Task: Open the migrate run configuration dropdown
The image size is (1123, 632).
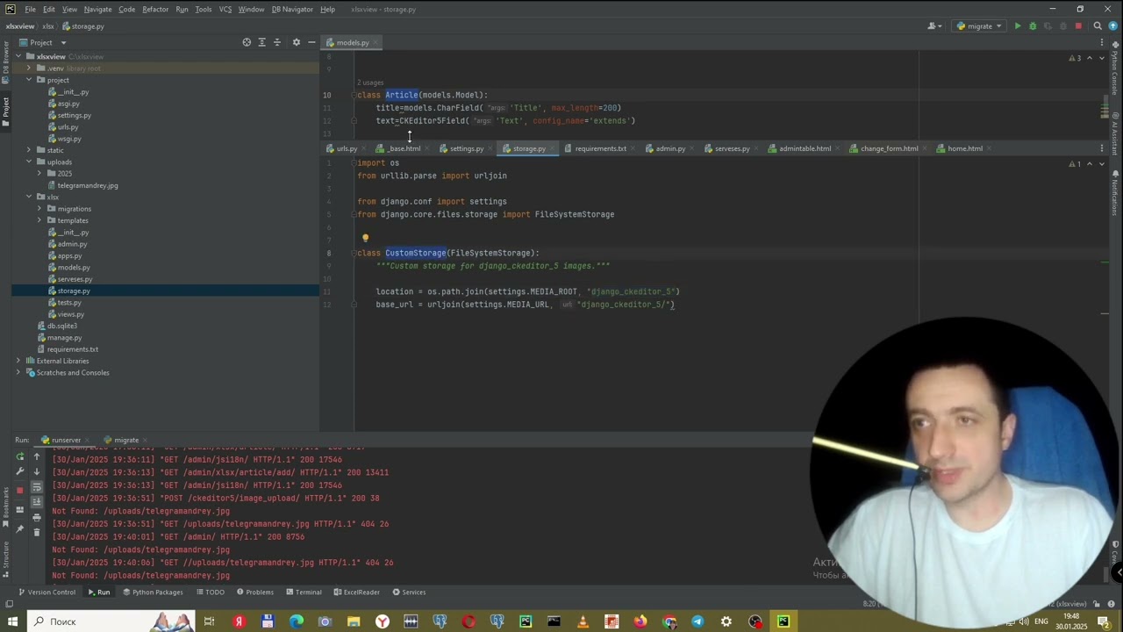Action: point(979,26)
